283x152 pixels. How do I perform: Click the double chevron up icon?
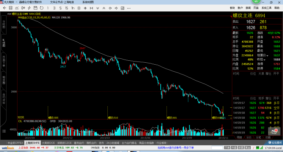tap(104, 8)
